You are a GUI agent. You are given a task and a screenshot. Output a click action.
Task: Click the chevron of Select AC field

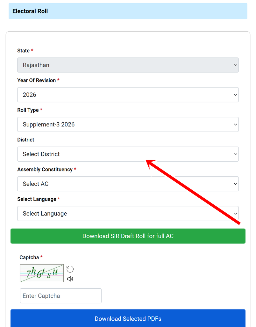click(235, 184)
